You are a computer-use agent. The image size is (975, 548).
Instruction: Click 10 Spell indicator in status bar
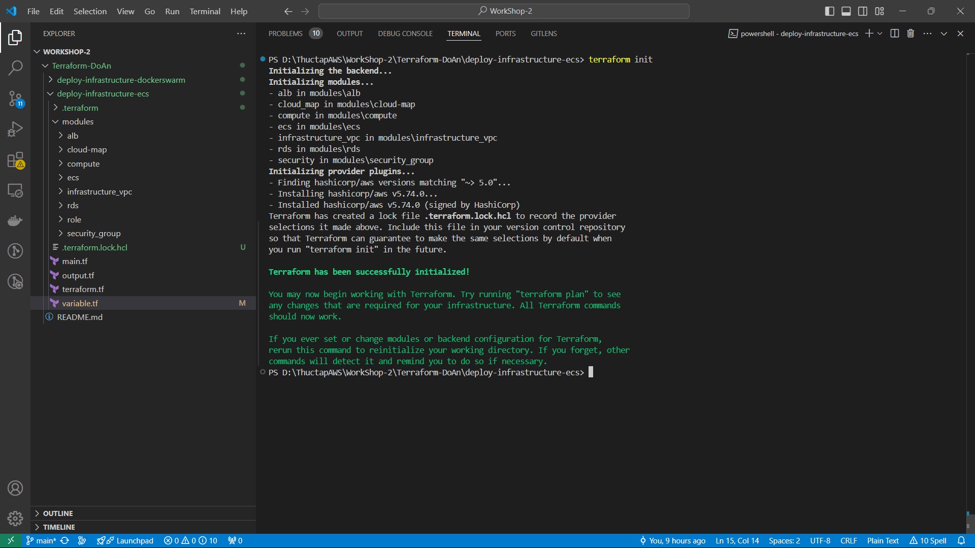pyautogui.click(x=928, y=540)
